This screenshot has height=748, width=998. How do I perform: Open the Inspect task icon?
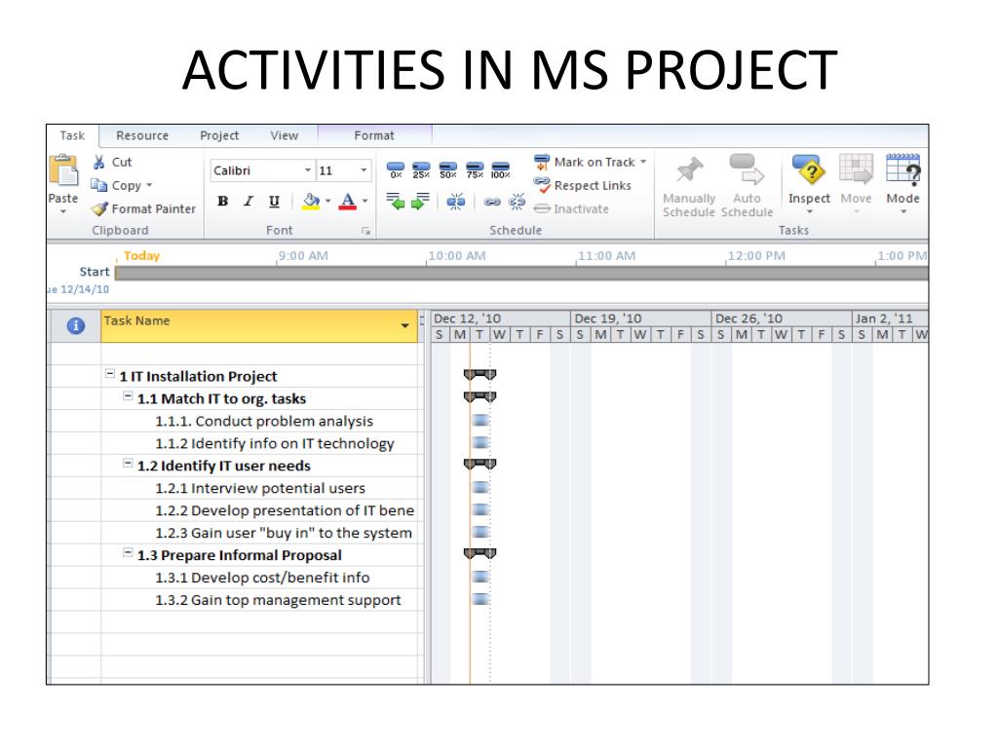coord(809,169)
